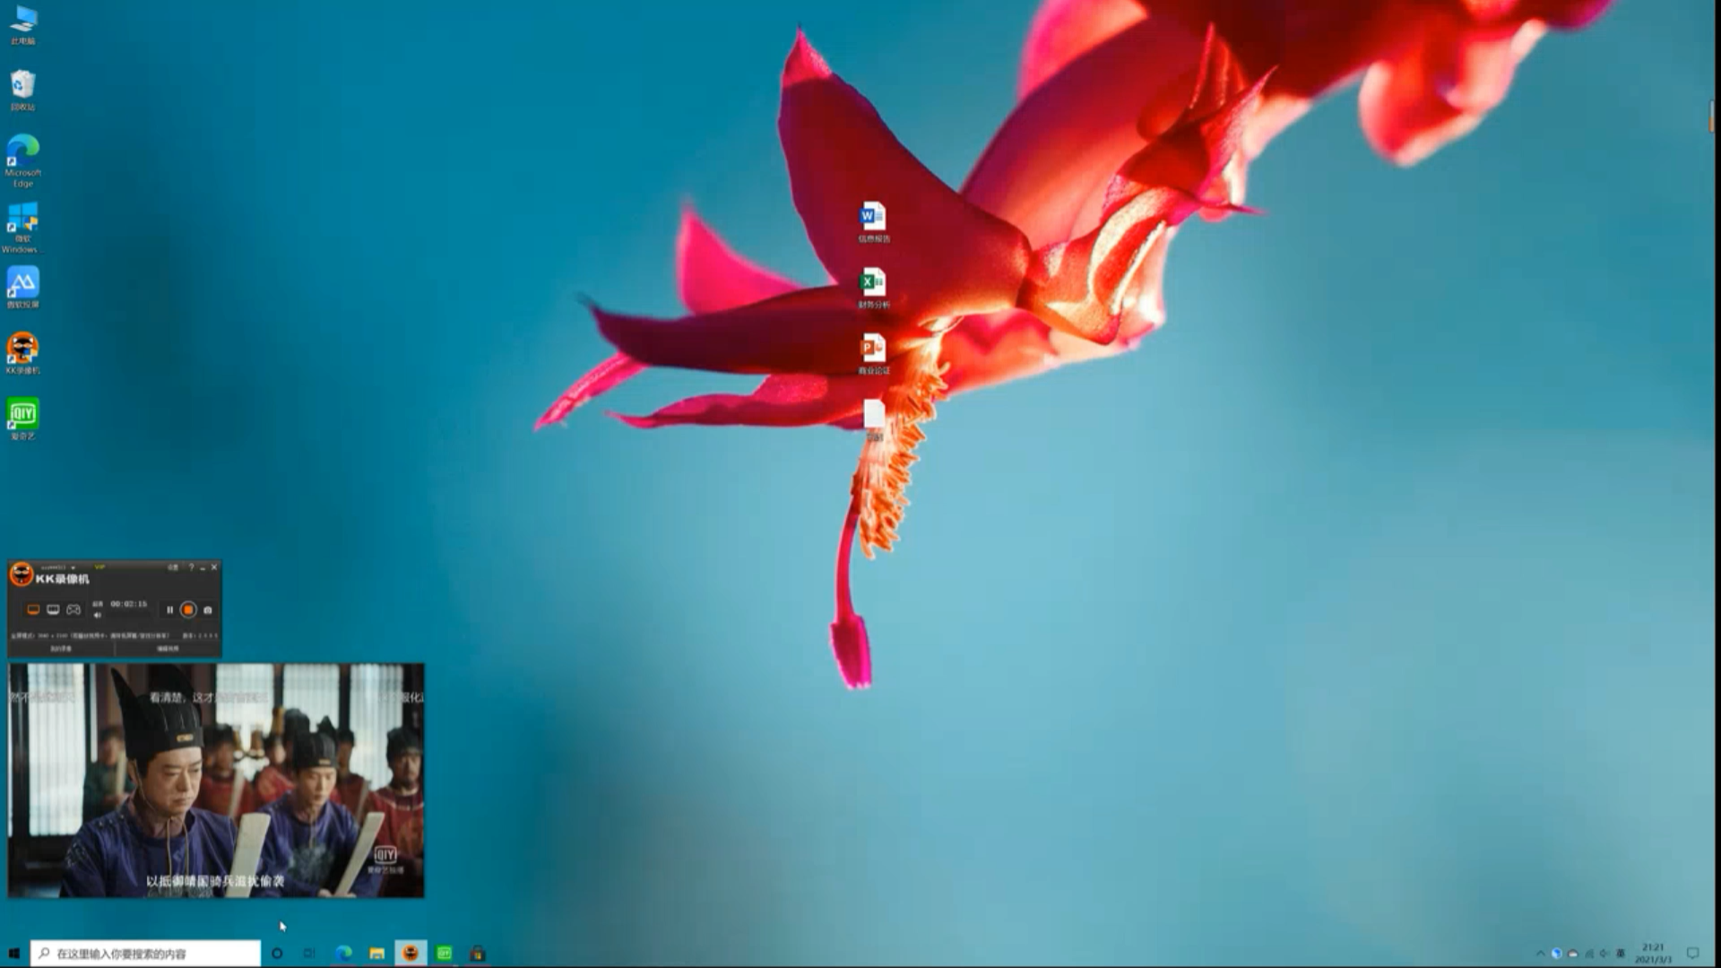This screenshot has width=1721, height=968.
Task: Select the PowerPoint file desktop icon
Action: click(x=873, y=349)
